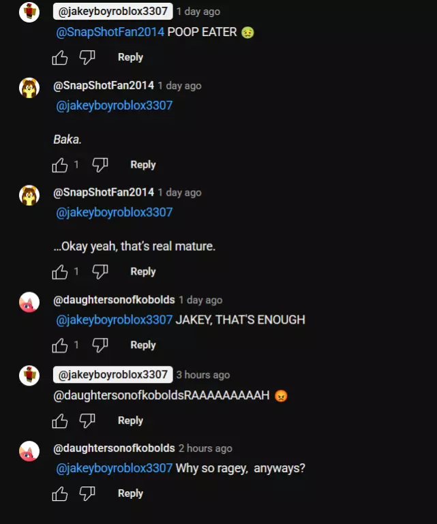The width and height of the screenshot is (437, 524).
Task: Dislike the Baka comment
Action: (100, 165)
